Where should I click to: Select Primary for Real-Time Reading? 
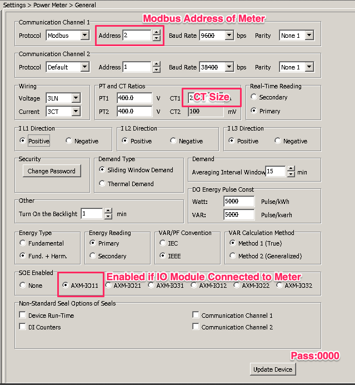(266, 111)
